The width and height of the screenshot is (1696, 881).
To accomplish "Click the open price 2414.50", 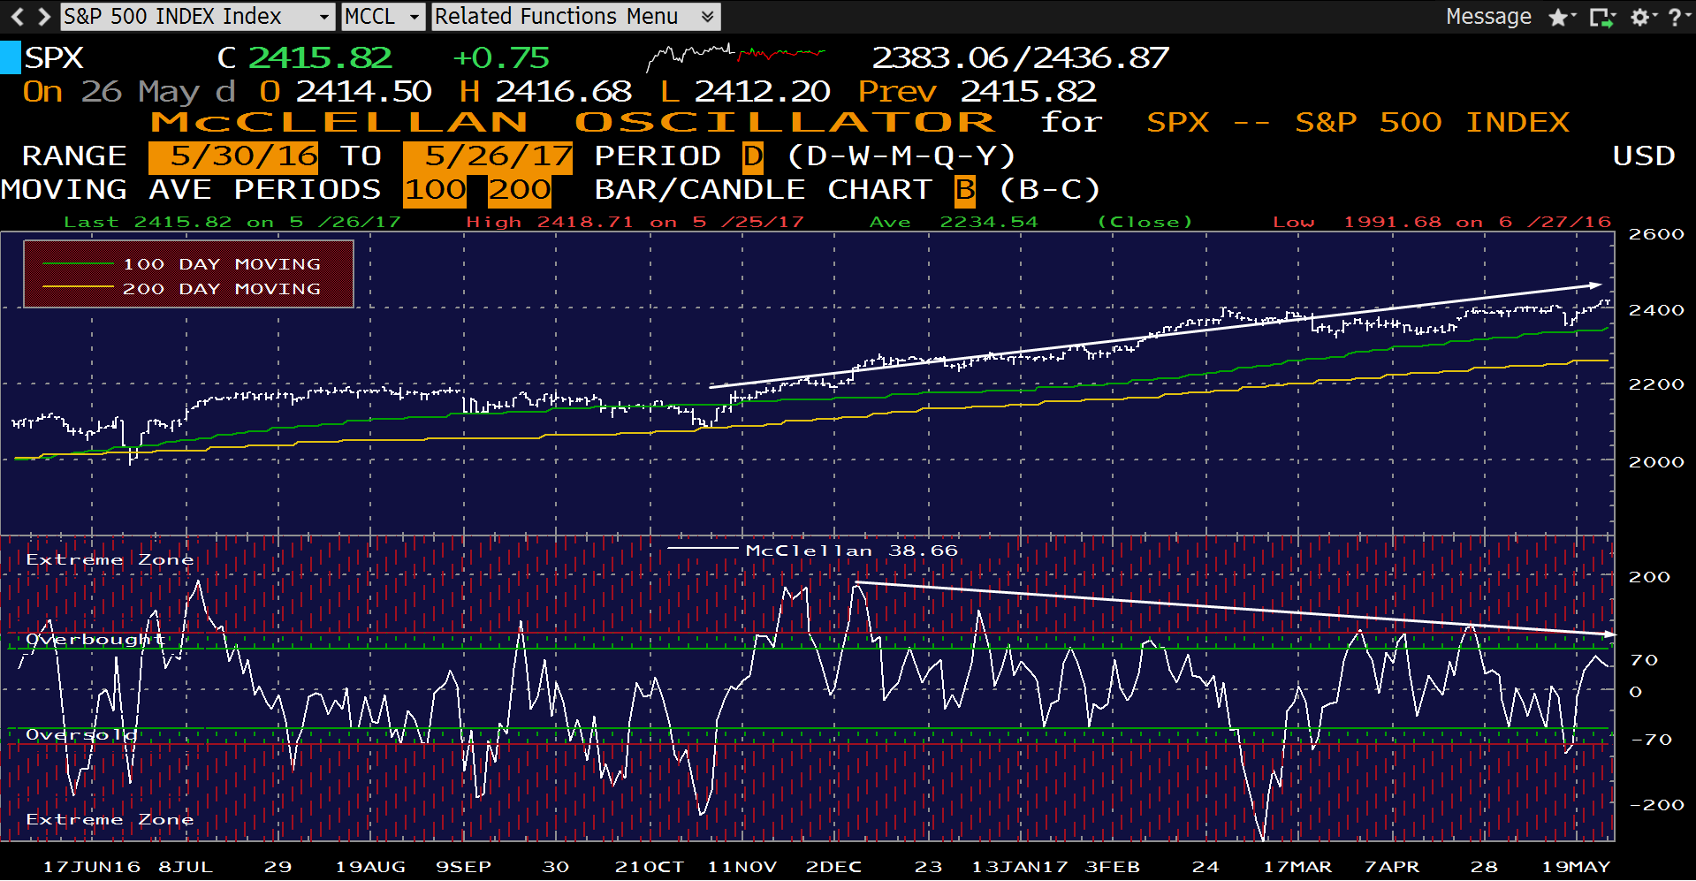I will 363,92.
